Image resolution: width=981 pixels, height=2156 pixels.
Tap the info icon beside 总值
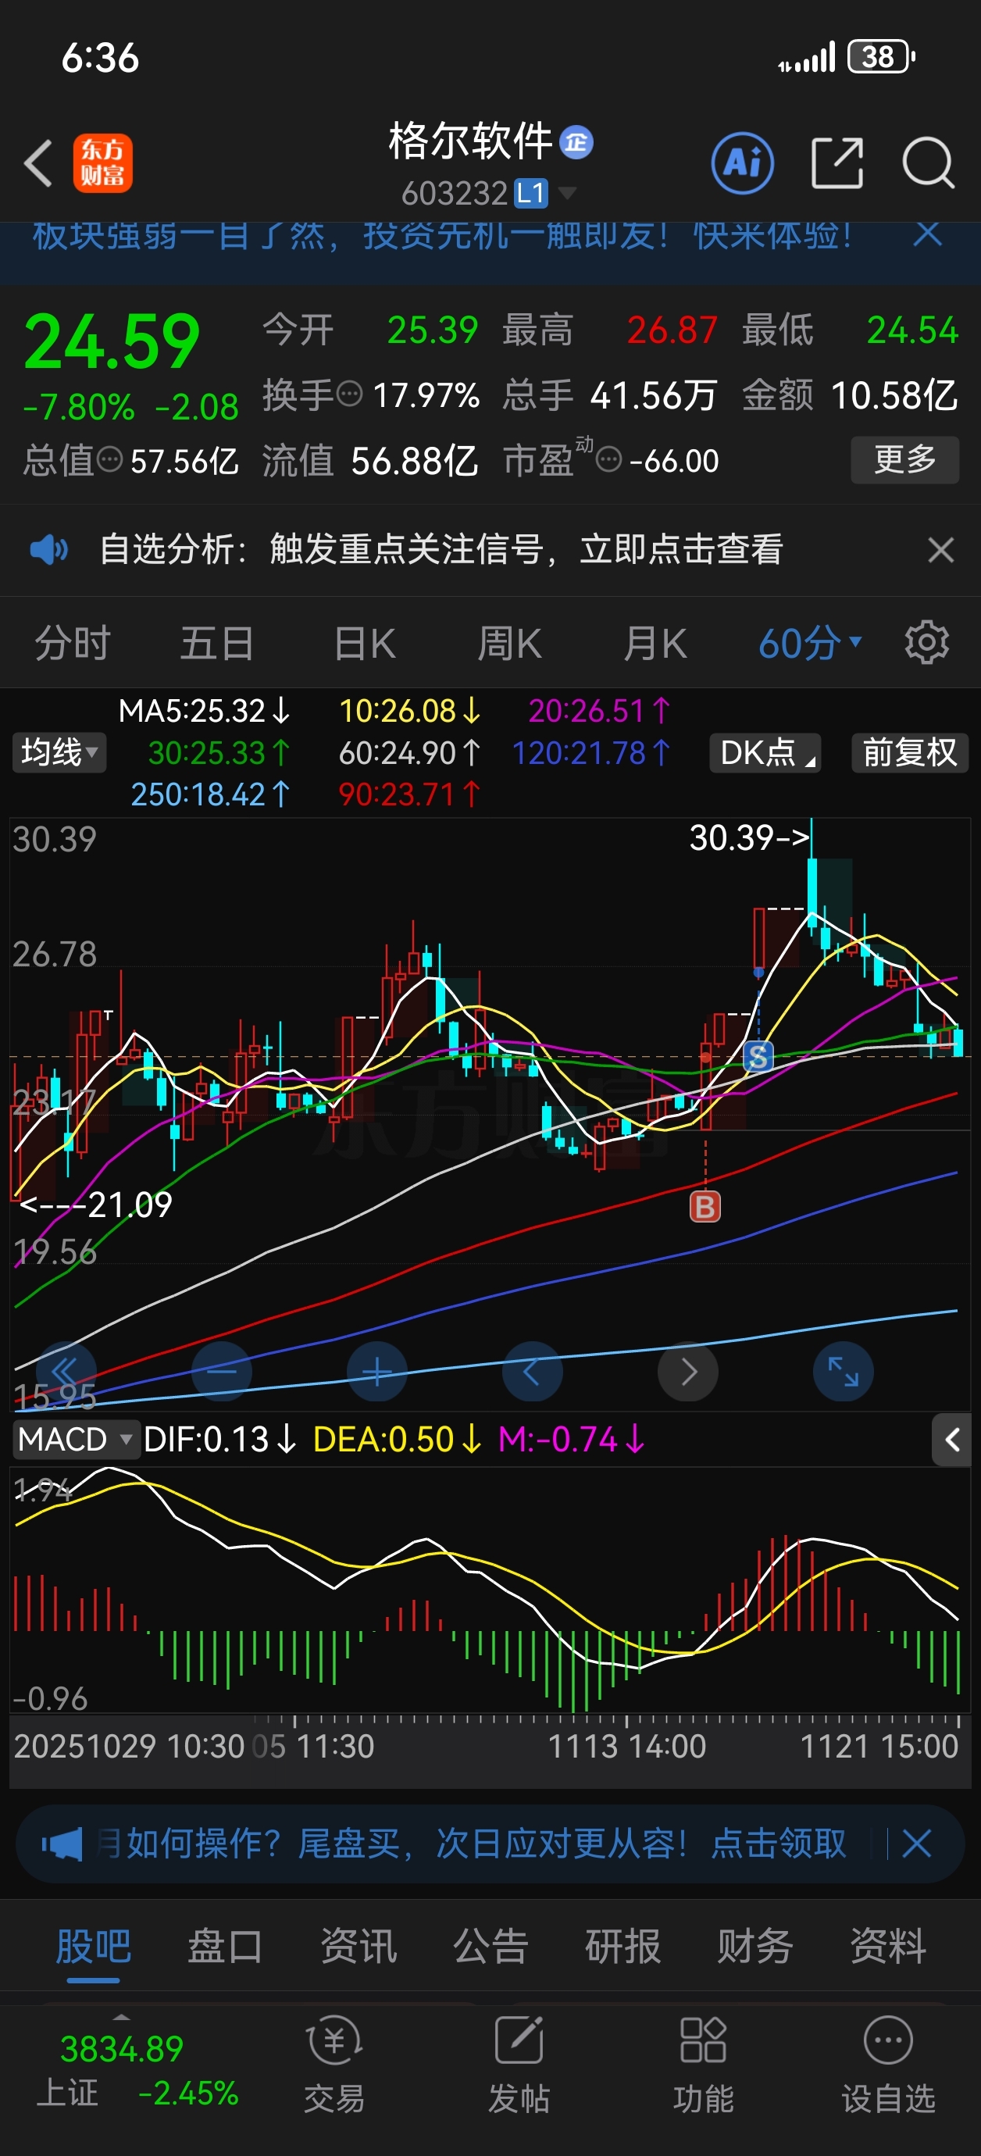[x=109, y=459]
